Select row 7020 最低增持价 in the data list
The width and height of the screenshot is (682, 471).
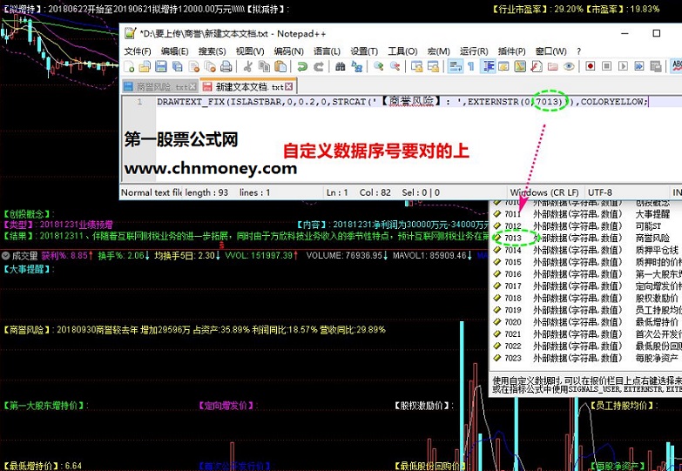click(x=586, y=322)
